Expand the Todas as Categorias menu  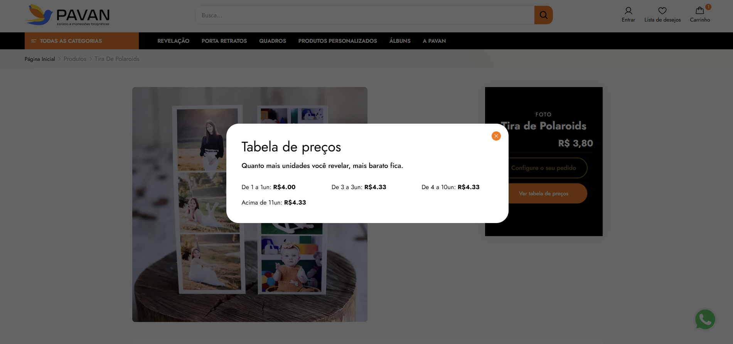(71, 41)
